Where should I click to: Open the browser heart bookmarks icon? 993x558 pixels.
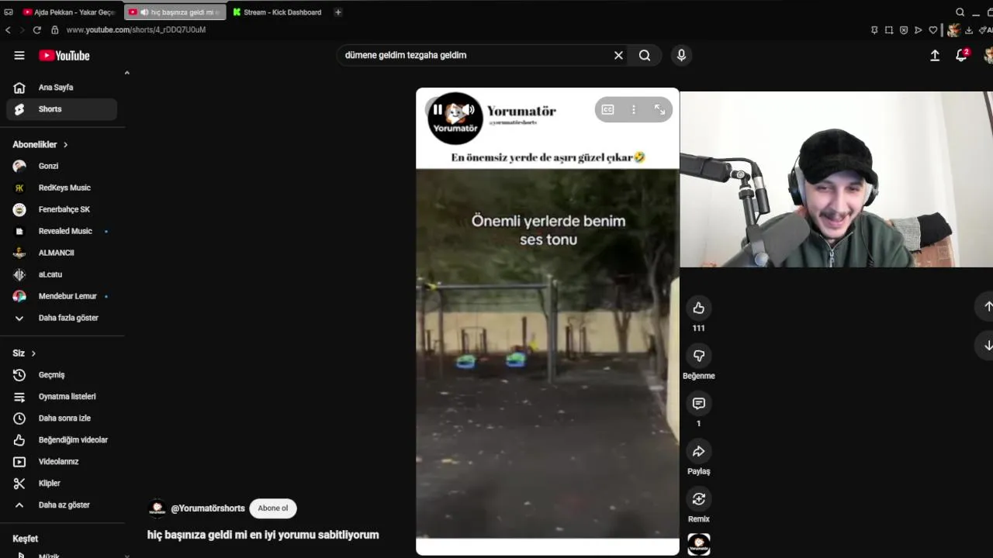[x=933, y=30]
